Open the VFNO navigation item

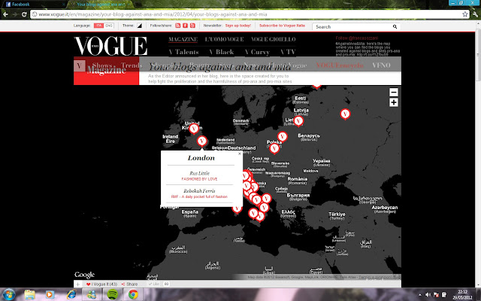(381, 65)
